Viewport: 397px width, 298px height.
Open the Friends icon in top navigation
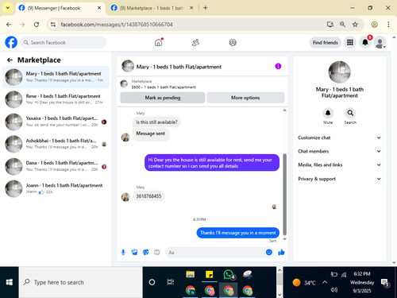tap(195, 42)
